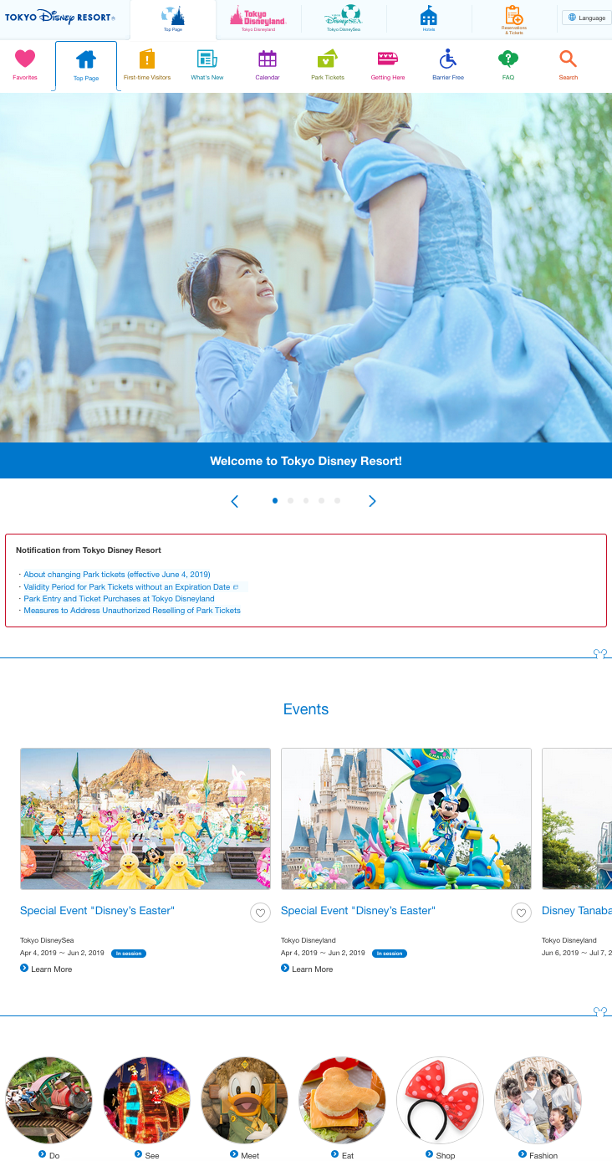The width and height of the screenshot is (612, 1161).
Task: Open Park Entry and Ticket Purchases link
Action: click(x=119, y=598)
